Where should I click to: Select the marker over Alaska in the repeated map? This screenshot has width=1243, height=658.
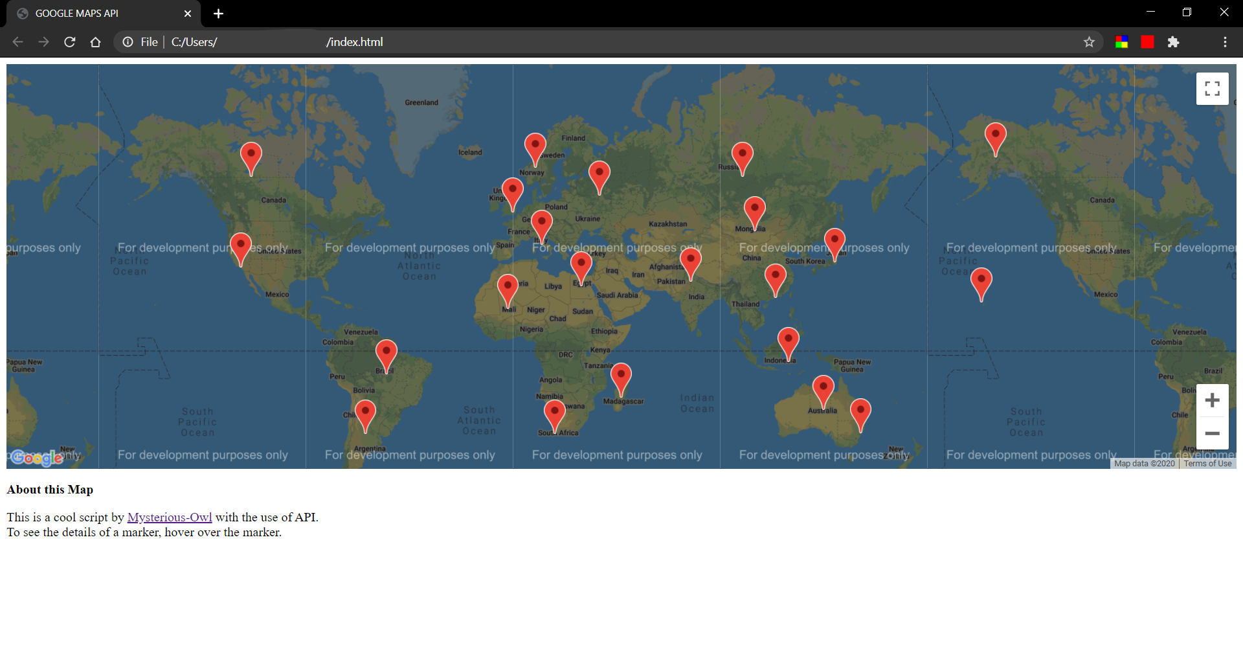(x=996, y=140)
